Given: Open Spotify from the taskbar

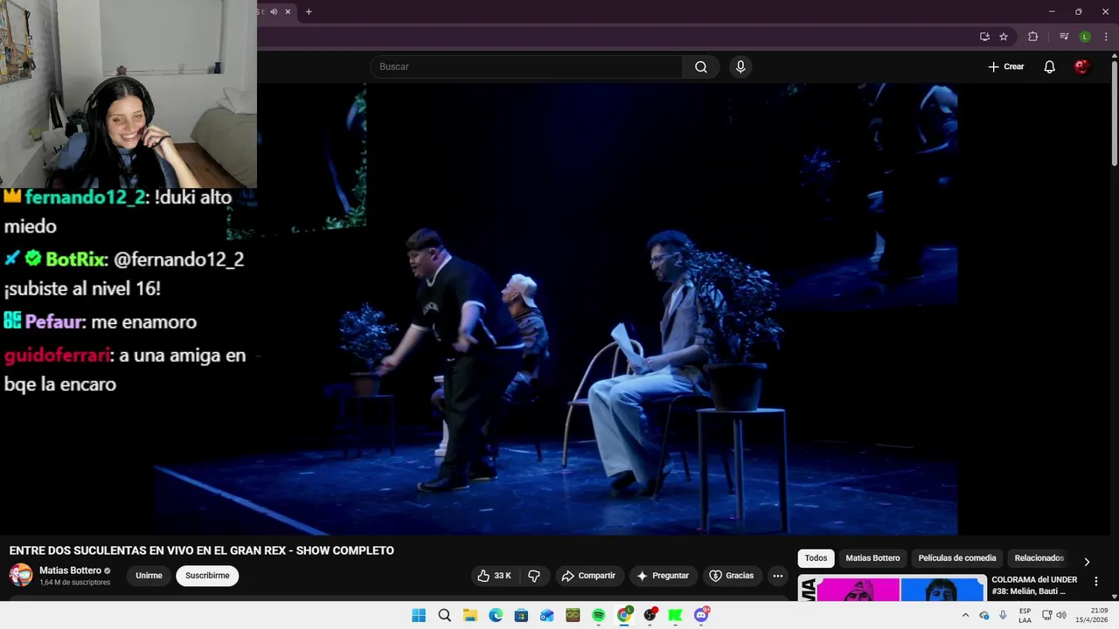Looking at the screenshot, I should tap(598, 615).
